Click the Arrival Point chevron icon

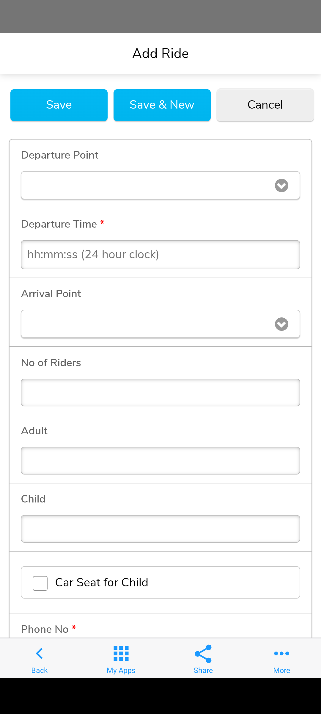pyautogui.click(x=281, y=324)
